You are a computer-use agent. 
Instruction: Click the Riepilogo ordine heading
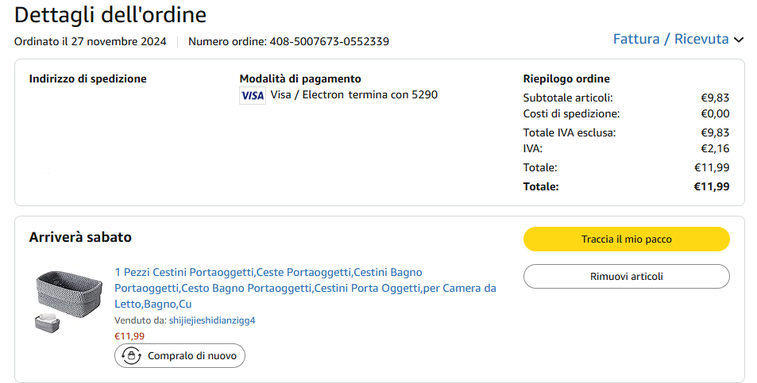566,79
